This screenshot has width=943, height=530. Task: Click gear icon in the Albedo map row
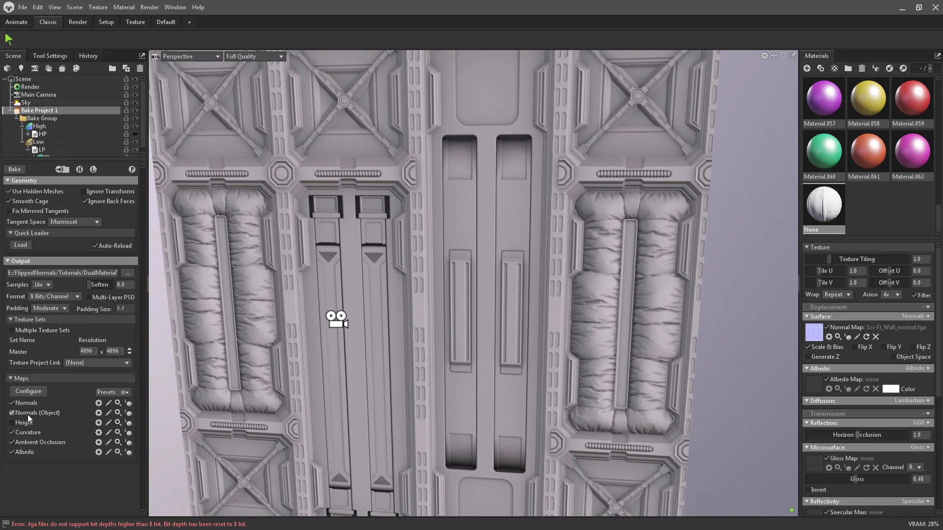(x=99, y=452)
